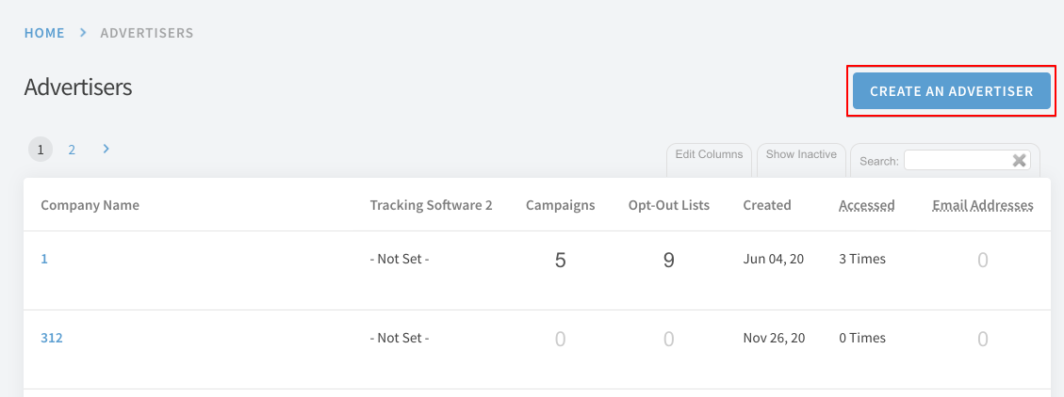Toggle Show Inactive advertisers
Viewport: 1064px width, 397px height.
point(801,154)
